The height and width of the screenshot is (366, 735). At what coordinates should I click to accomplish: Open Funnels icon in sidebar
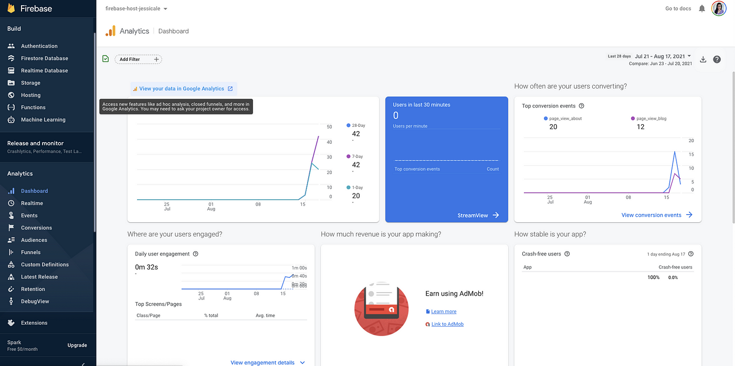[11, 252]
